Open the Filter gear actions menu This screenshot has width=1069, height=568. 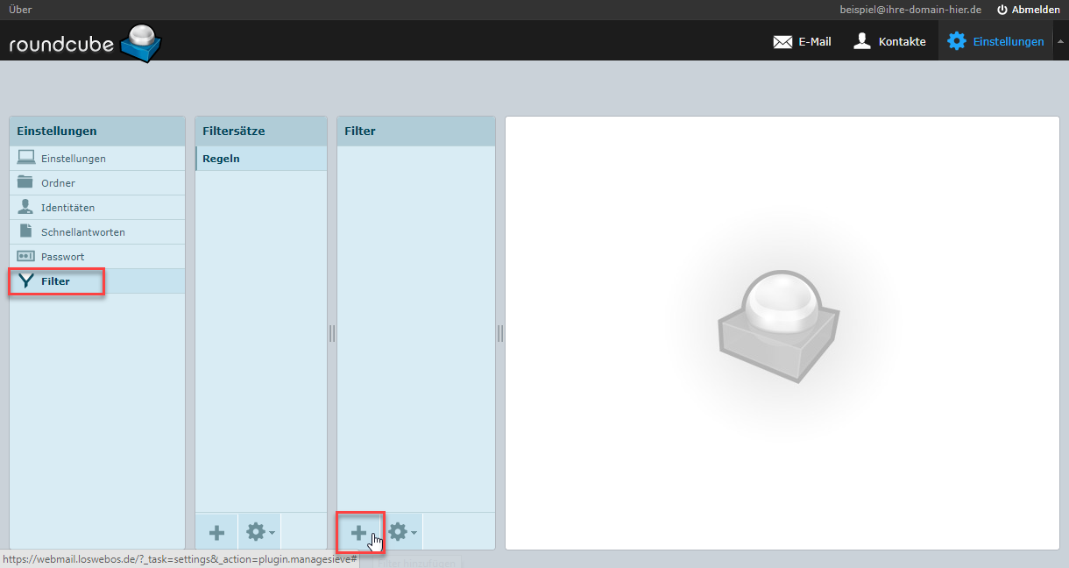[402, 532]
